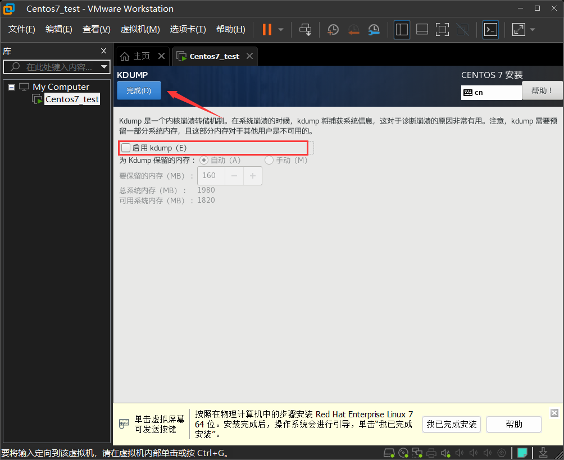Open the snapshot manager icon
This screenshot has height=460, width=564.
[374, 29]
